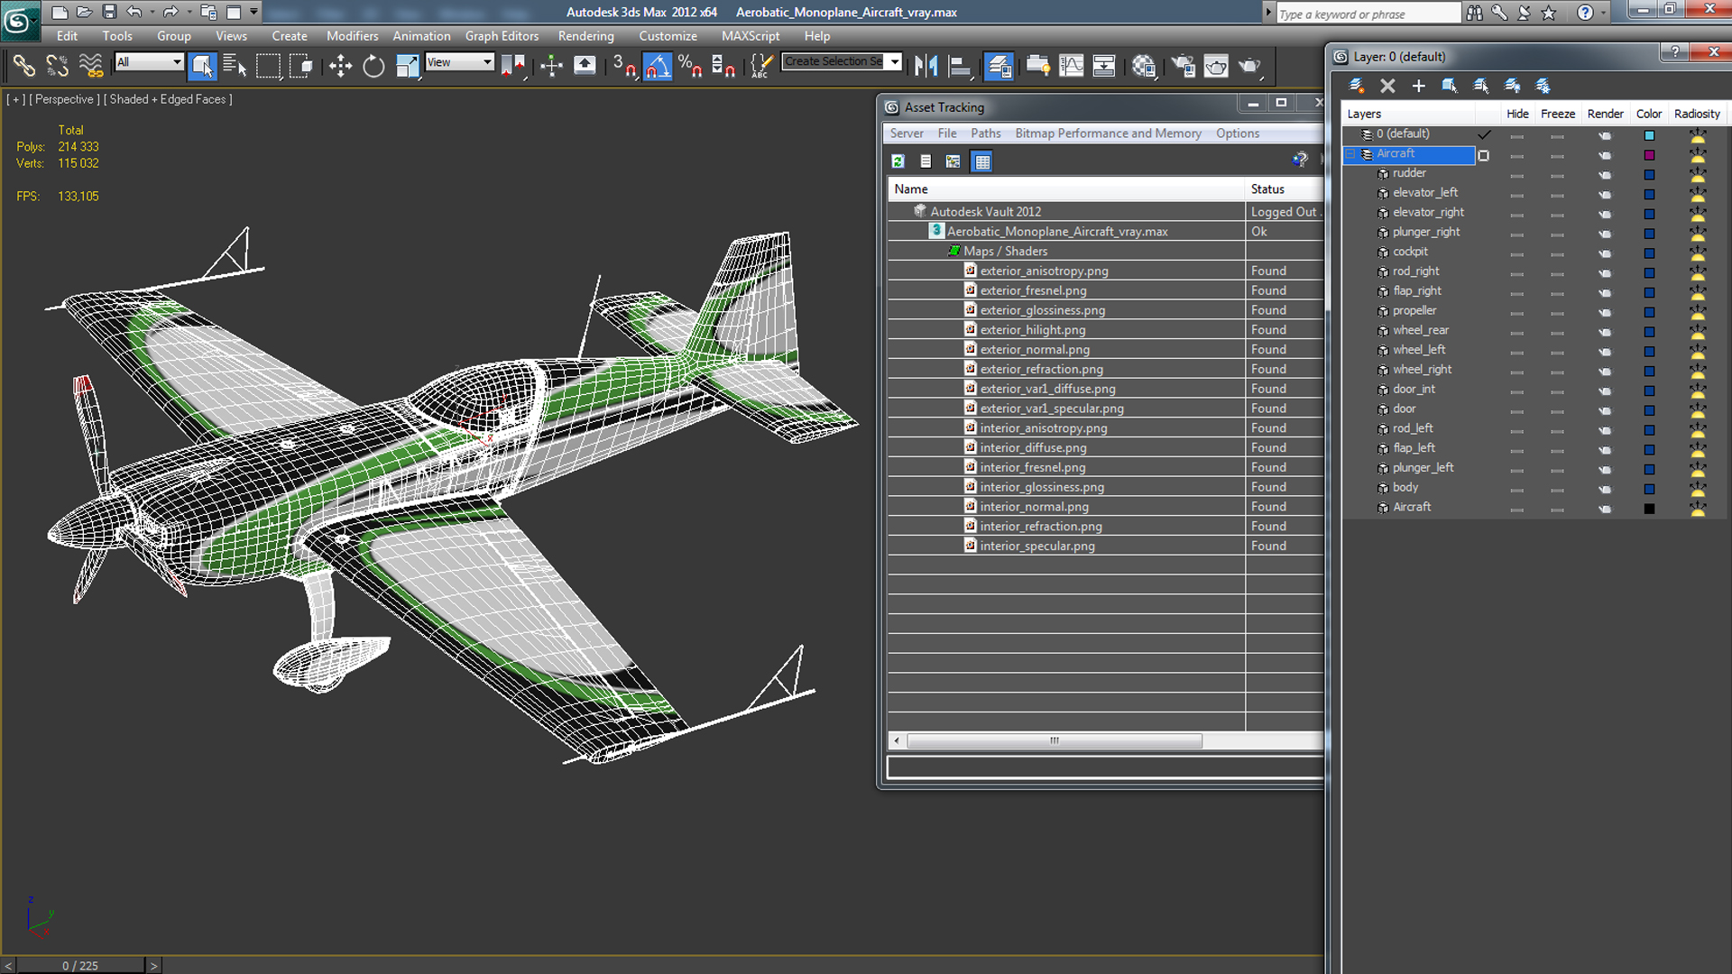This screenshot has width=1732, height=974.
Task: Click the Align tool icon
Action: [960, 65]
